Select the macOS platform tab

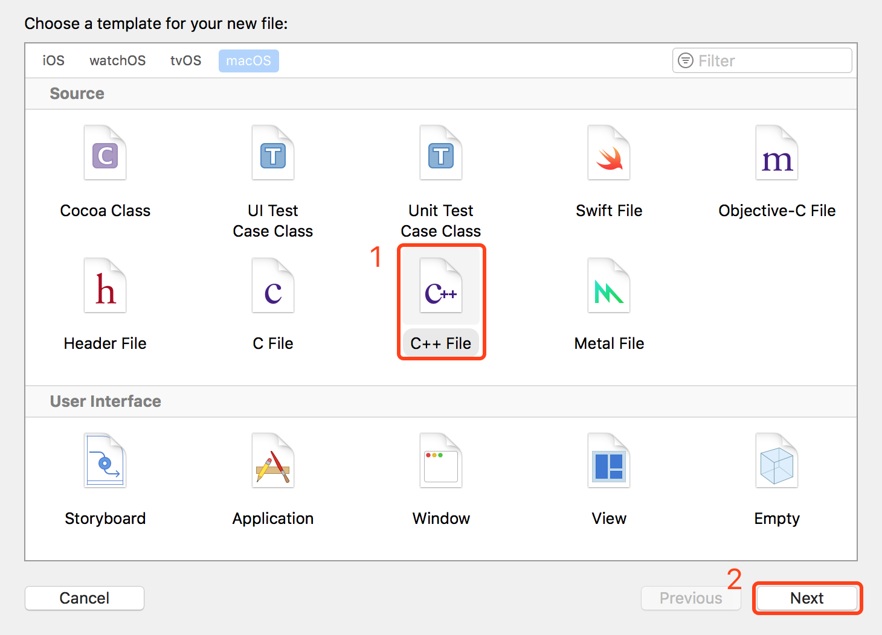[249, 60]
